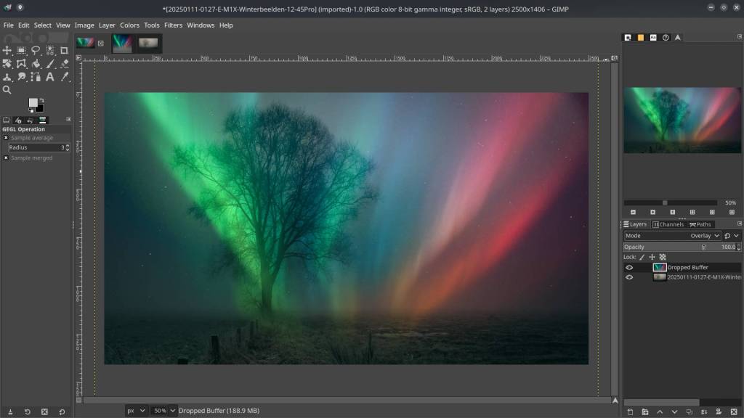The height and width of the screenshot is (418, 744).
Task: Hide the 20250111-0127-E-M1X-Winter layer
Action: point(629,277)
